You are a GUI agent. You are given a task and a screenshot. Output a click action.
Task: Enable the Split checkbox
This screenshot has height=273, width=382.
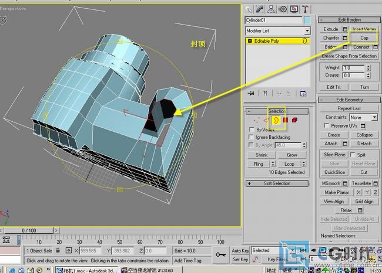(353, 155)
